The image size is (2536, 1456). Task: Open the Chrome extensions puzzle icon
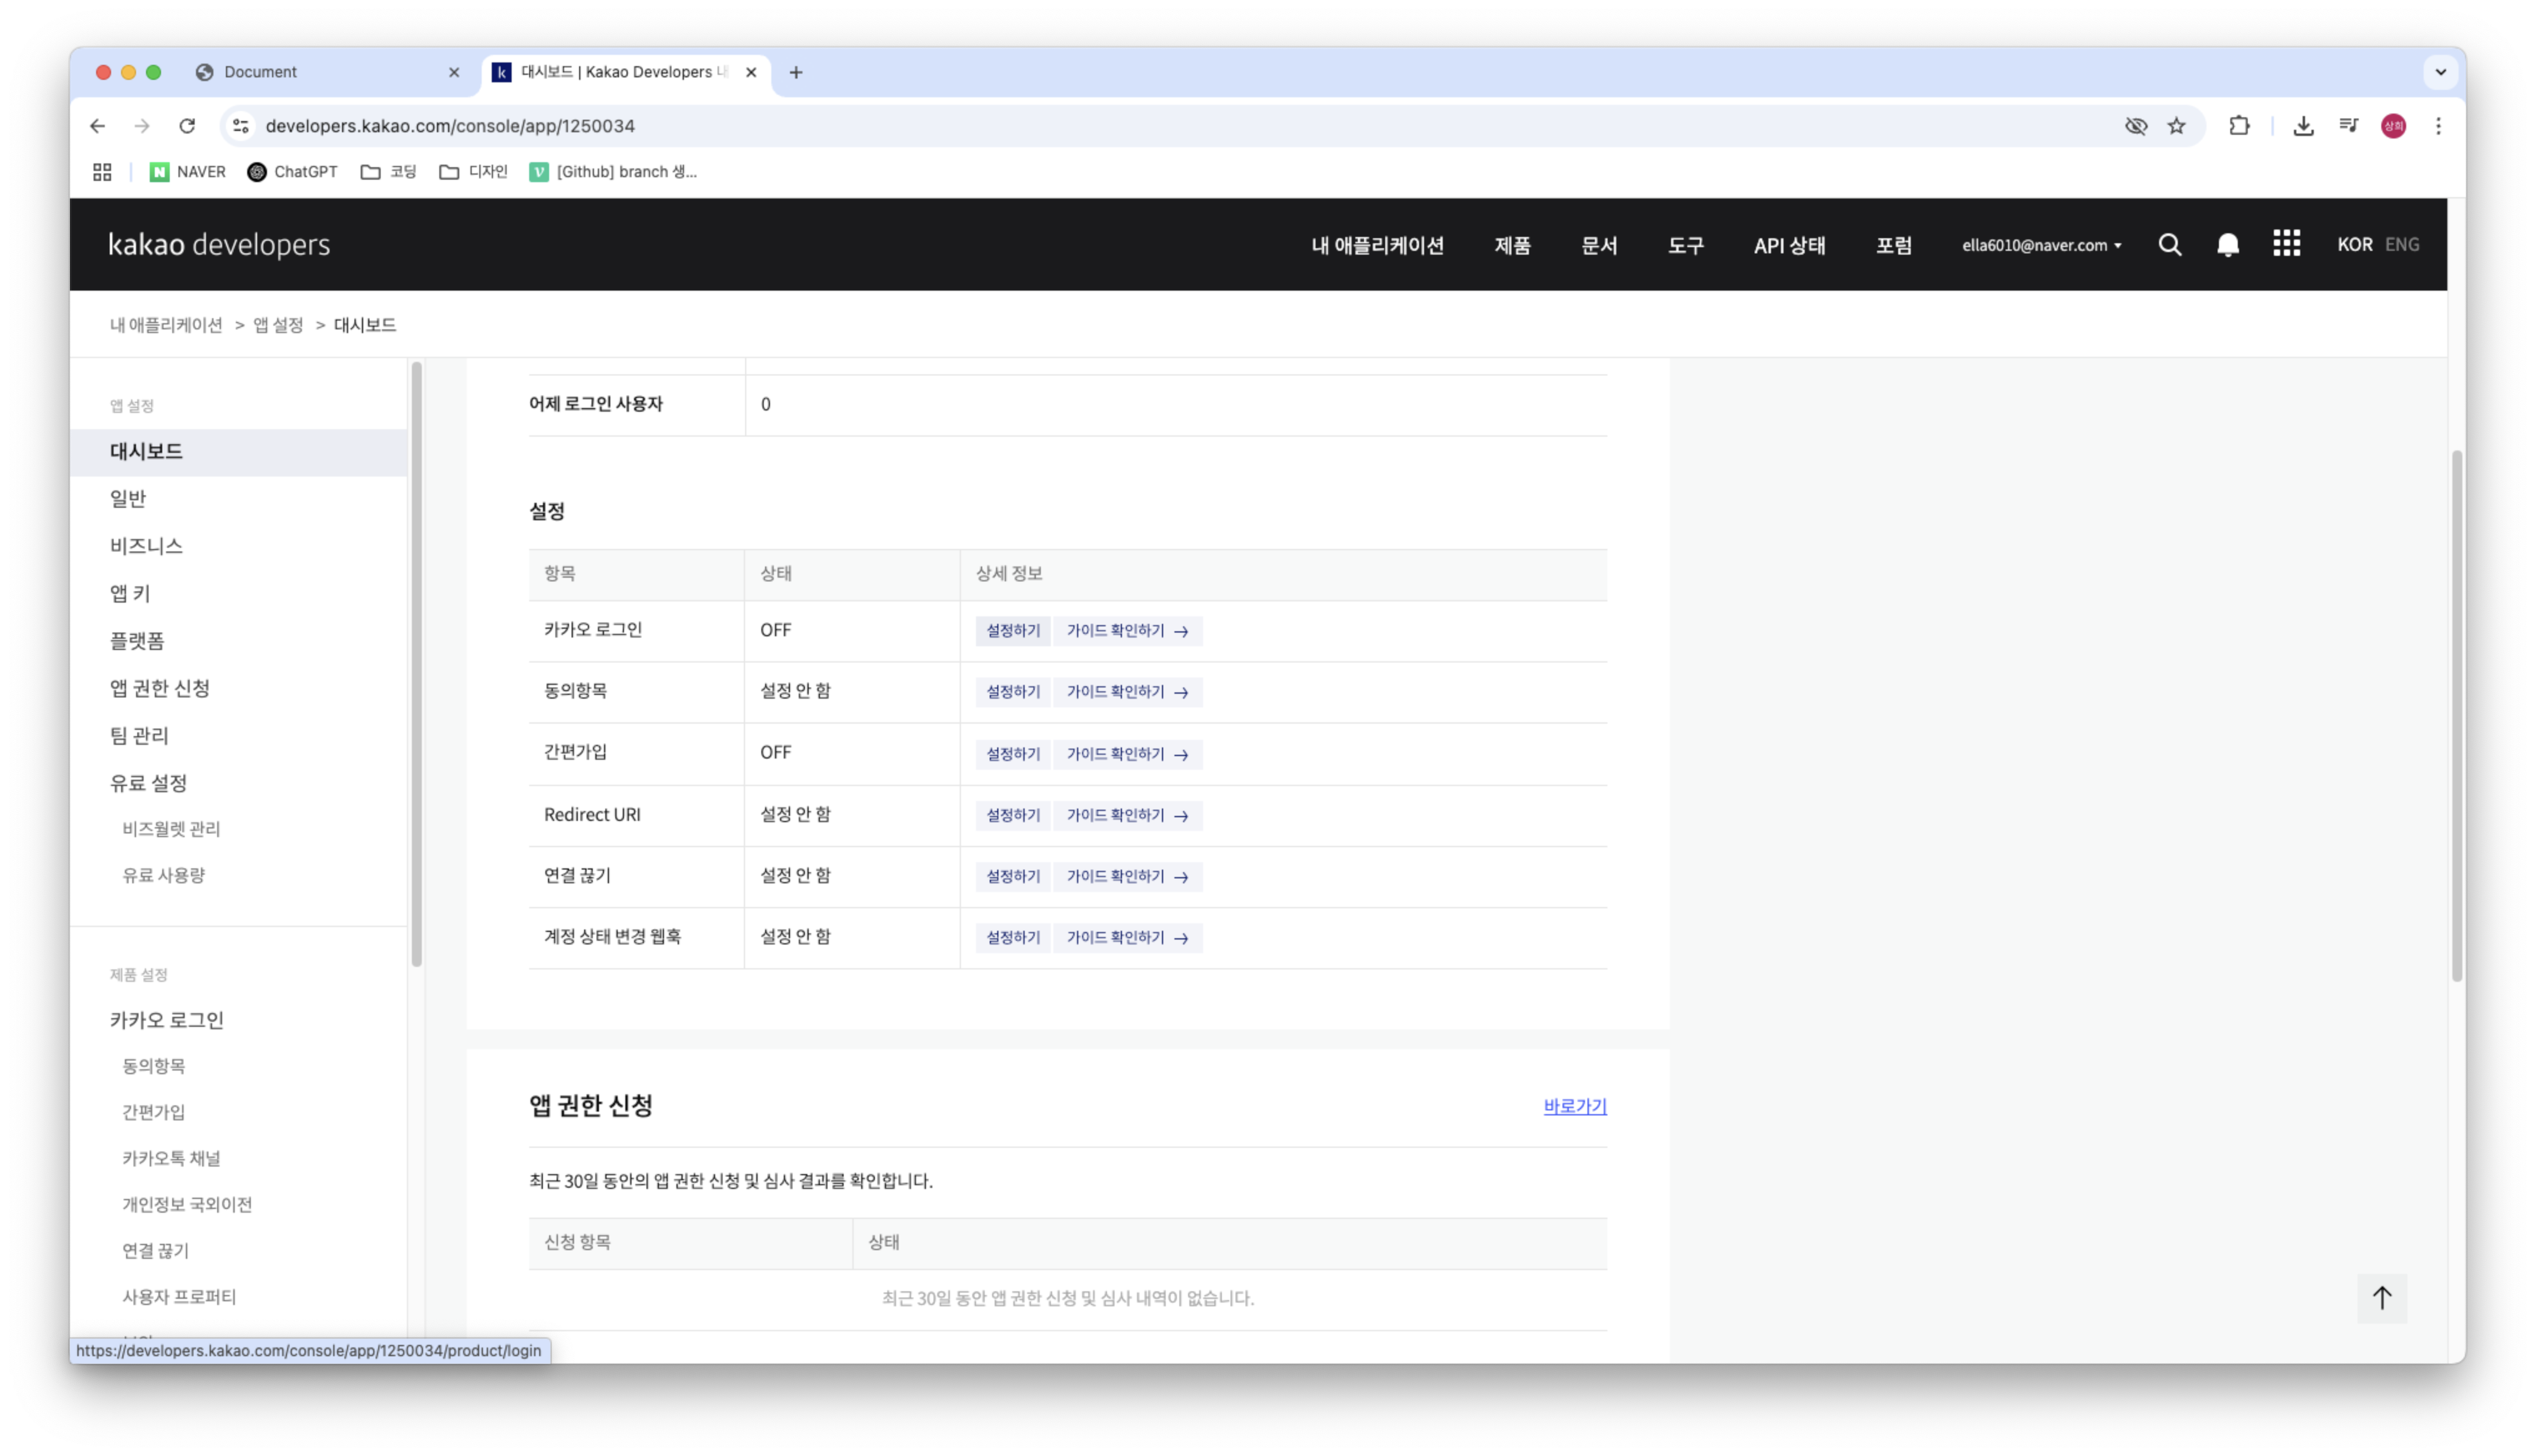coord(2240,126)
